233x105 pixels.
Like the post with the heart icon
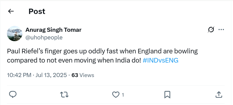(x=116, y=95)
